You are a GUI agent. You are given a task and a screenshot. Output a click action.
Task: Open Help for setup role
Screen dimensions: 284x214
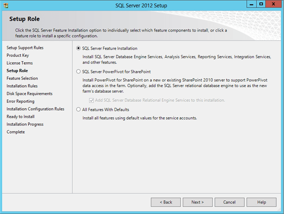[x=262, y=202]
